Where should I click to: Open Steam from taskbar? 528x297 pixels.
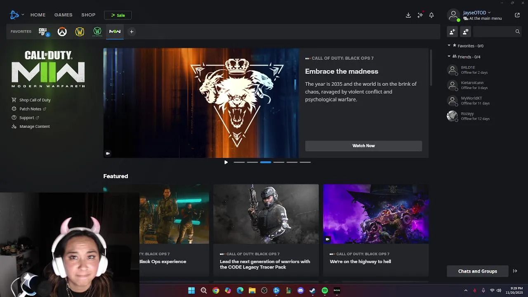point(313,290)
